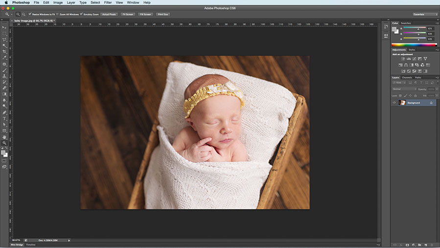Open the Apple menu
The image size is (440, 248).
(6, 2)
